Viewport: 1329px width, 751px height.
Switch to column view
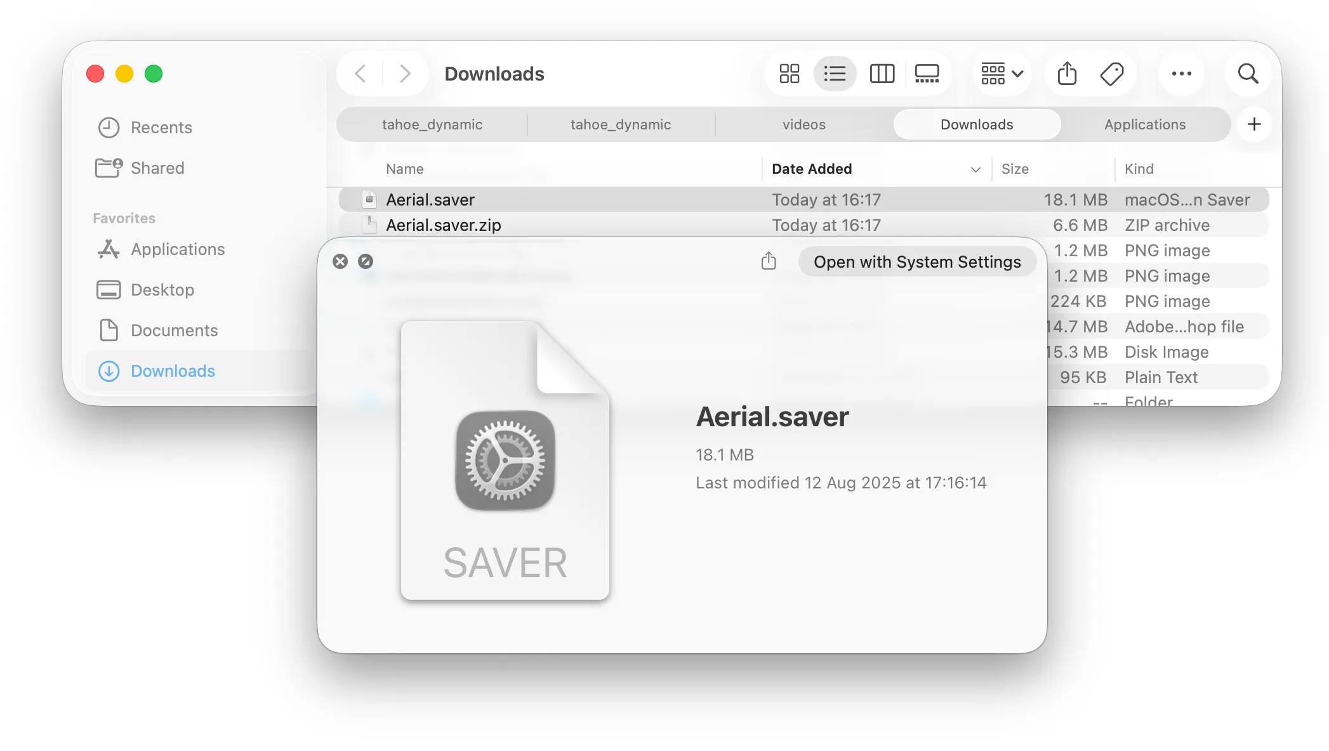click(x=882, y=74)
